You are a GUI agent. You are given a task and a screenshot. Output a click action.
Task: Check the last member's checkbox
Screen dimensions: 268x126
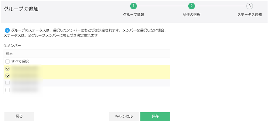[8, 90]
